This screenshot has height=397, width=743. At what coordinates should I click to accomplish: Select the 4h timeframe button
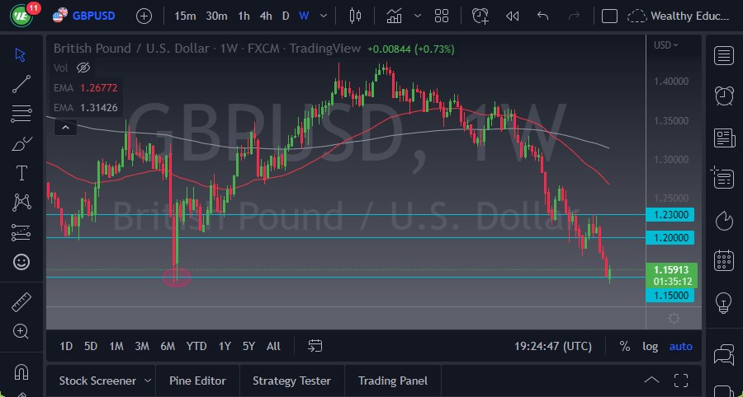(265, 16)
